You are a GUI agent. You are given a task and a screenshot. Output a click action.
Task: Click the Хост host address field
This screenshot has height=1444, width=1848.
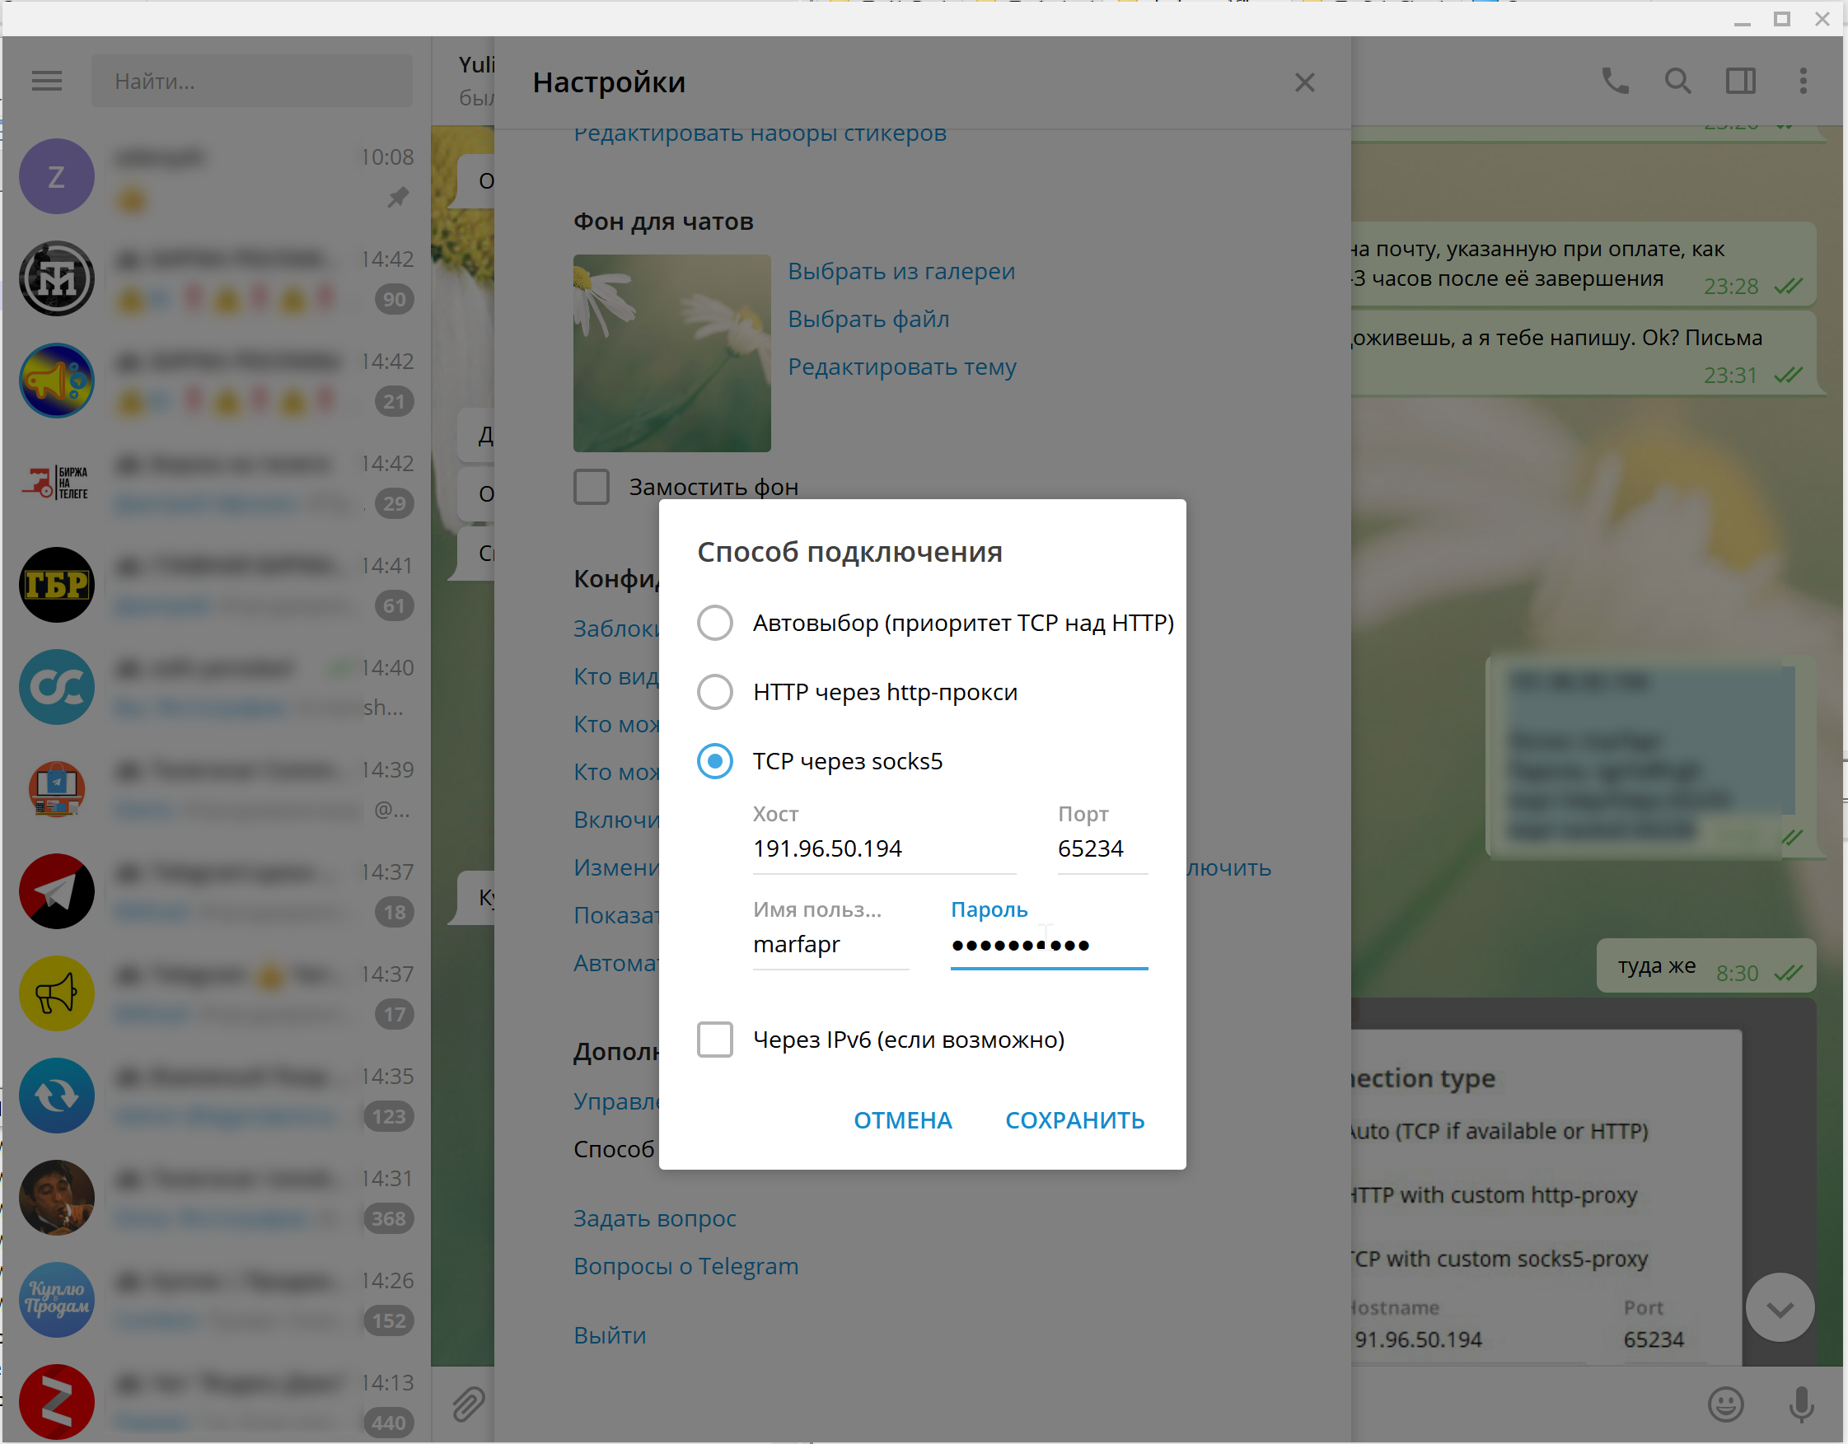click(x=882, y=848)
